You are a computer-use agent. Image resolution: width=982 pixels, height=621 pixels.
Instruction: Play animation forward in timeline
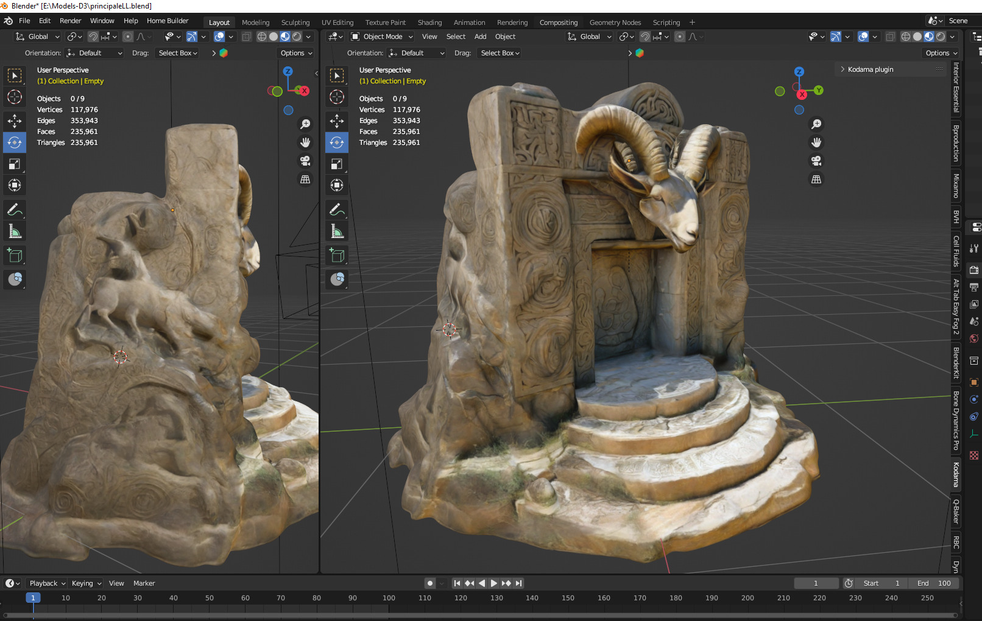click(494, 583)
